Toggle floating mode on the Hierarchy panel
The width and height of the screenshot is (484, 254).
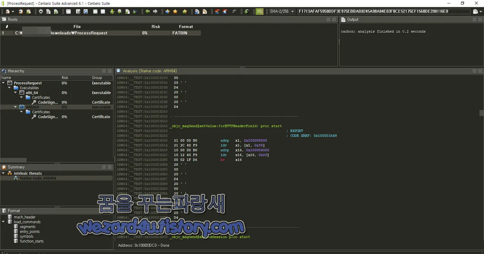(x=104, y=71)
